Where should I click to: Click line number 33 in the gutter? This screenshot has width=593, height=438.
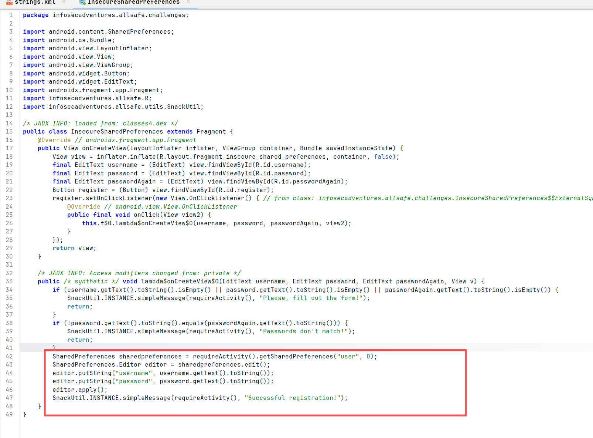point(9,282)
